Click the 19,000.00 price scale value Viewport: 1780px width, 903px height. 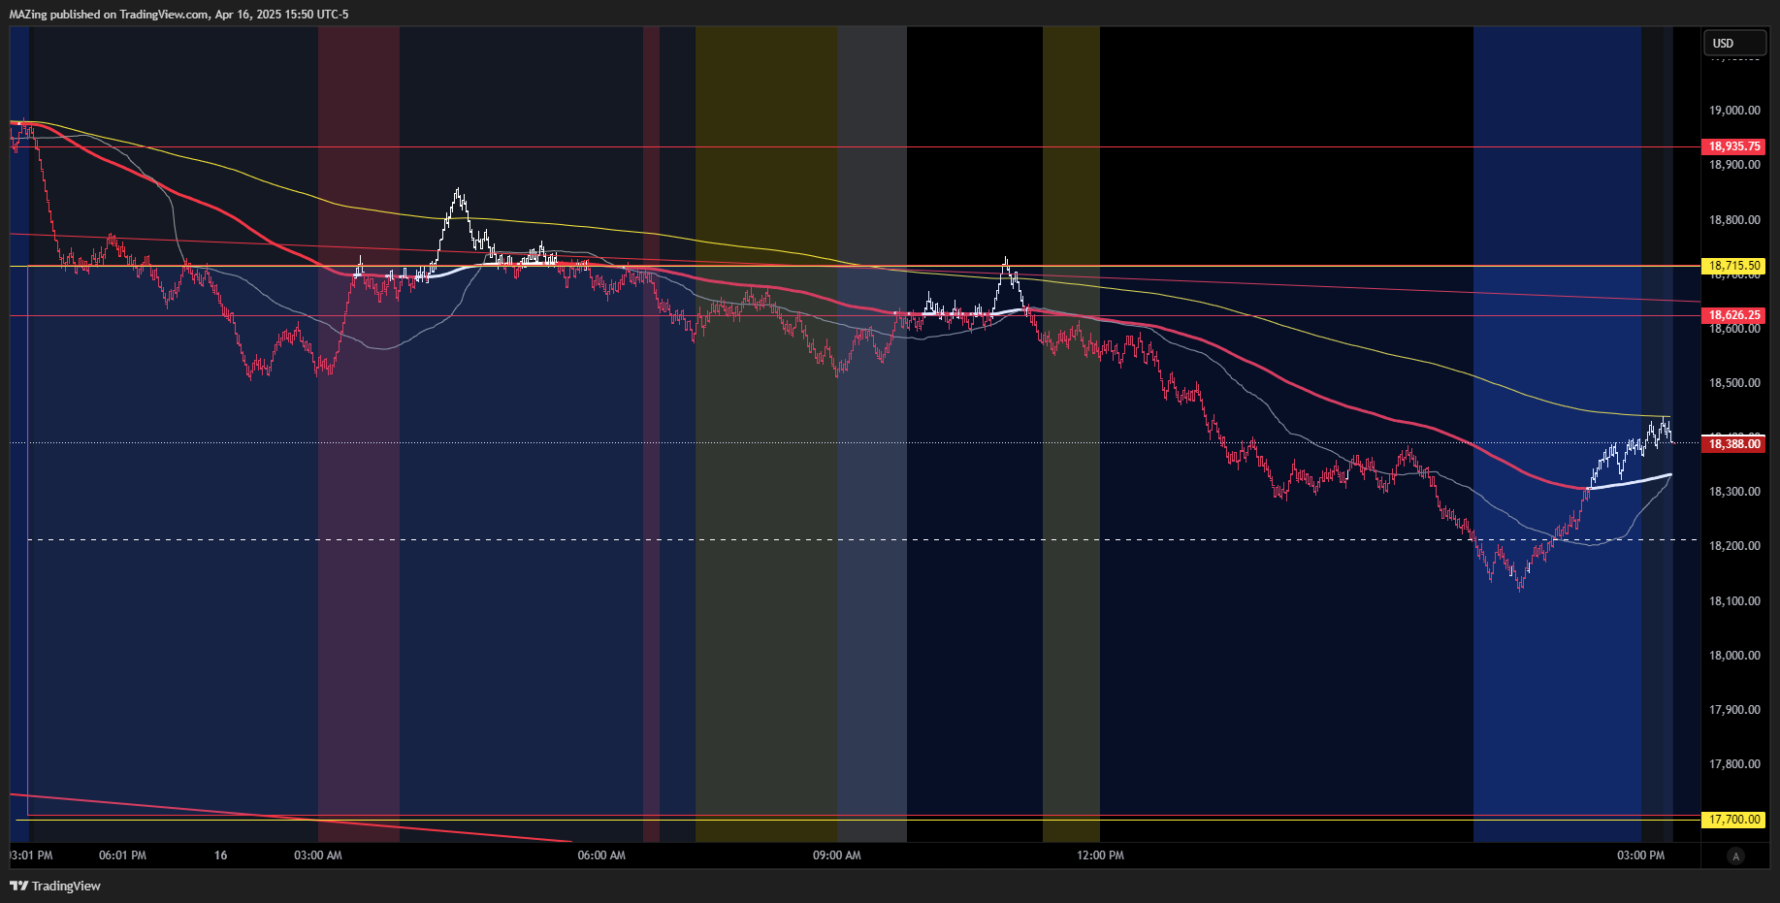pyautogui.click(x=1734, y=111)
